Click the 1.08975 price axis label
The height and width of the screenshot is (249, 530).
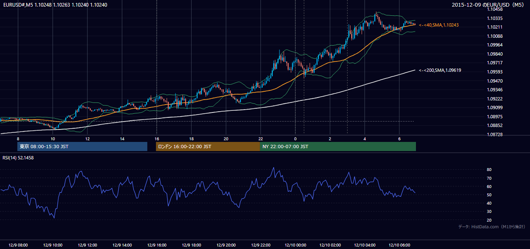pyautogui.click(x=495, y=117)
